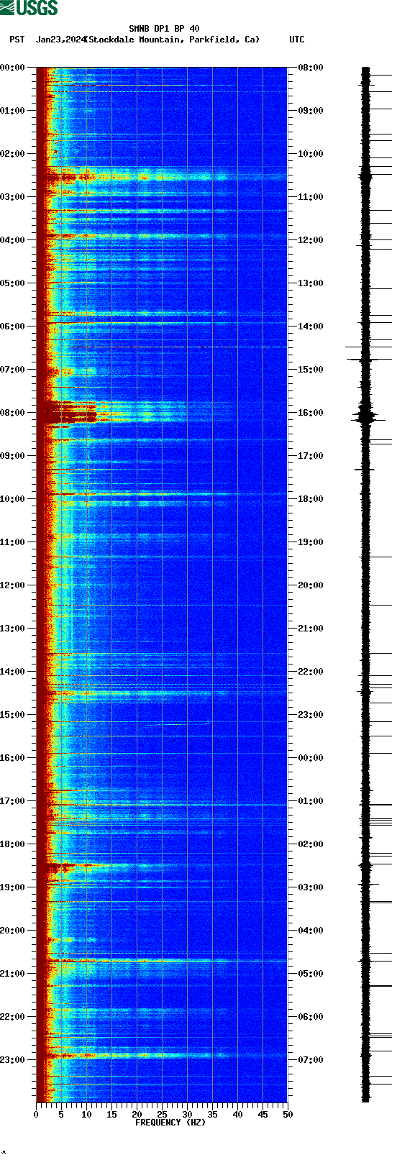Click the PST '09:00' time label
This screenshot has width=397, height=1160.
coord(13,456)
